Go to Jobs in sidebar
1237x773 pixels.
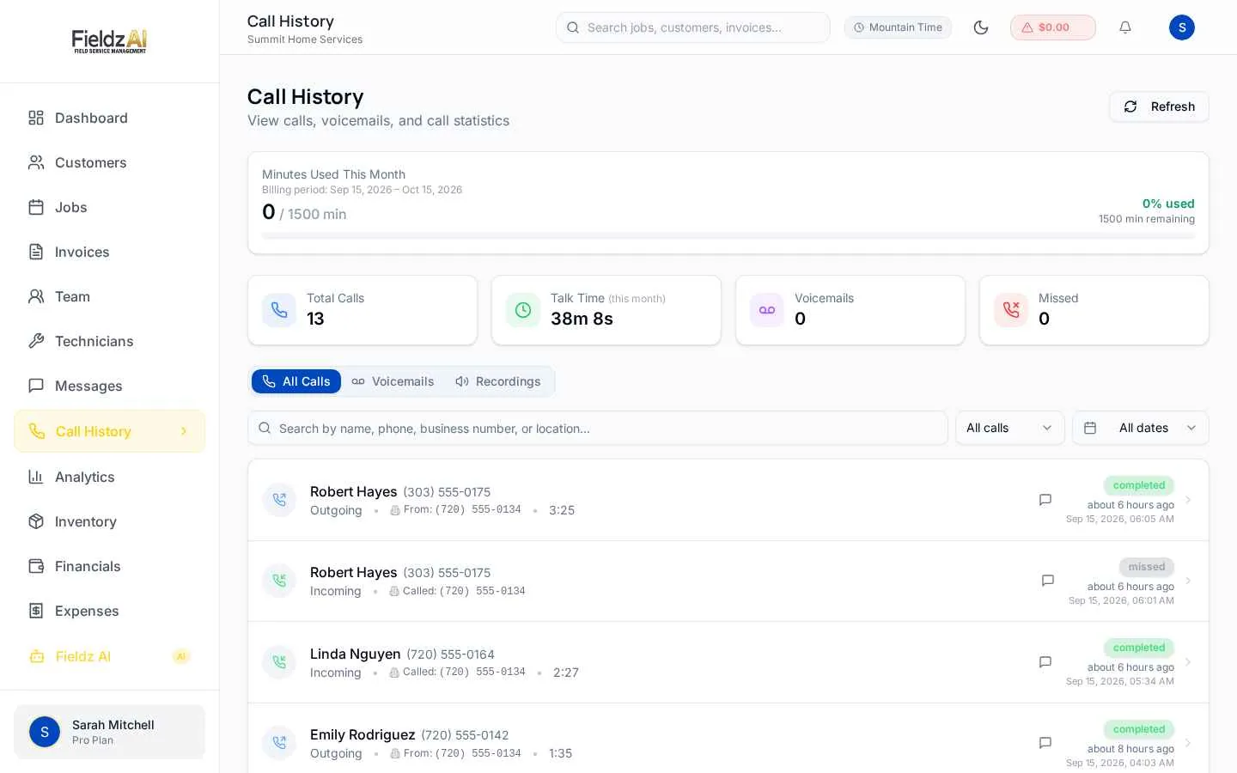tap(109, 207)
